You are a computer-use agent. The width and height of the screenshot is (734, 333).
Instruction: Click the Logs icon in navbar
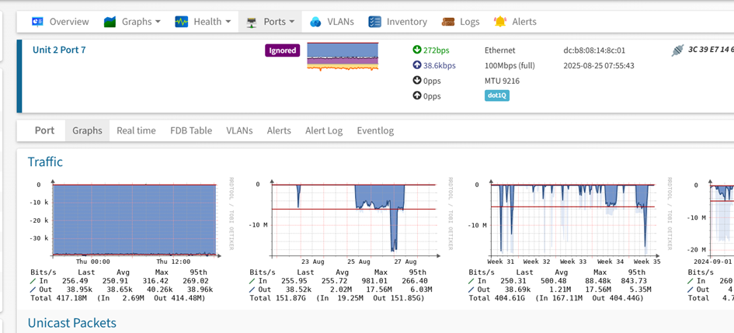(x=448, y=22)
